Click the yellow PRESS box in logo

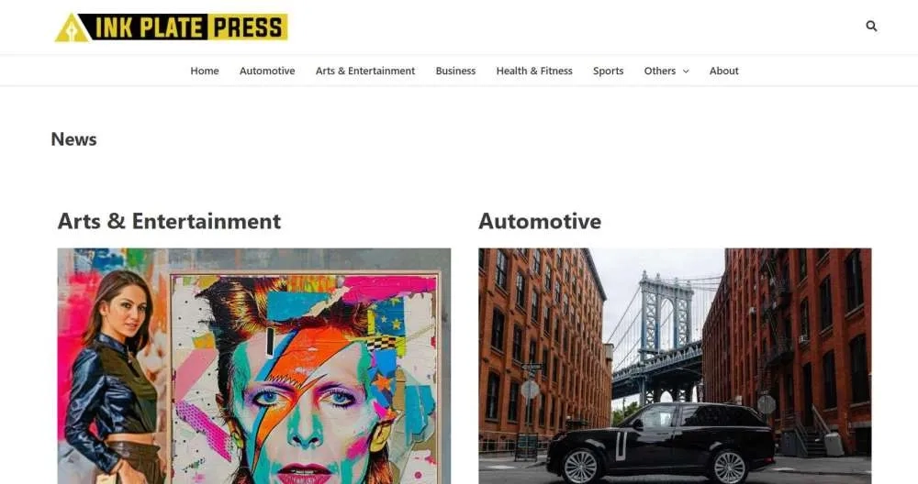(x=248, y=27)
